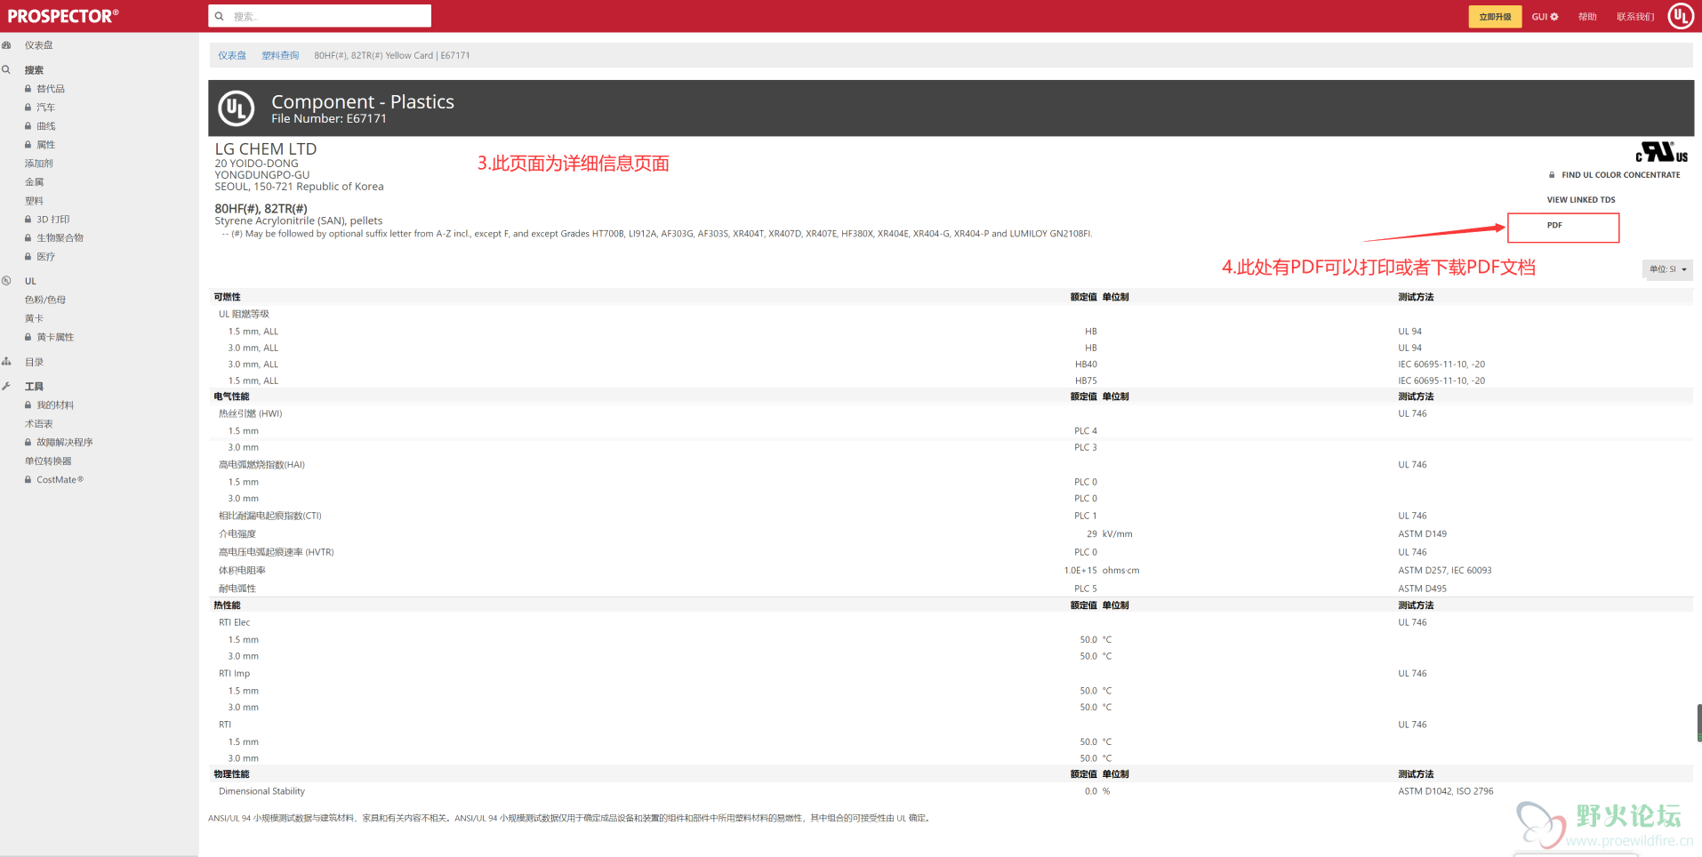Image resolution: width=1702 pixels, height=857 pixels.
Task: Click the PROSPECTOR logo
Action: (x=63, y=16)
